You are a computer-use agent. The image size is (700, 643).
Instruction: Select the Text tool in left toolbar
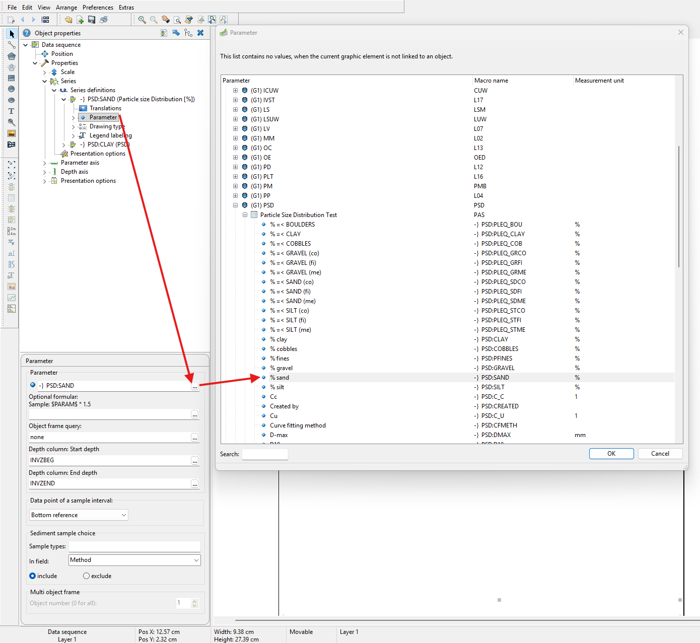(11, 111)
